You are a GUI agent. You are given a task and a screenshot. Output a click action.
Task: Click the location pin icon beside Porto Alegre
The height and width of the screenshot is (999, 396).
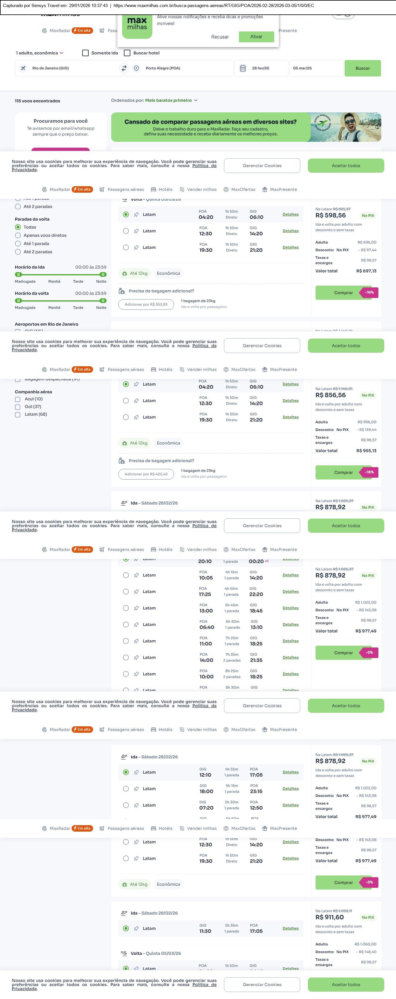136,68
